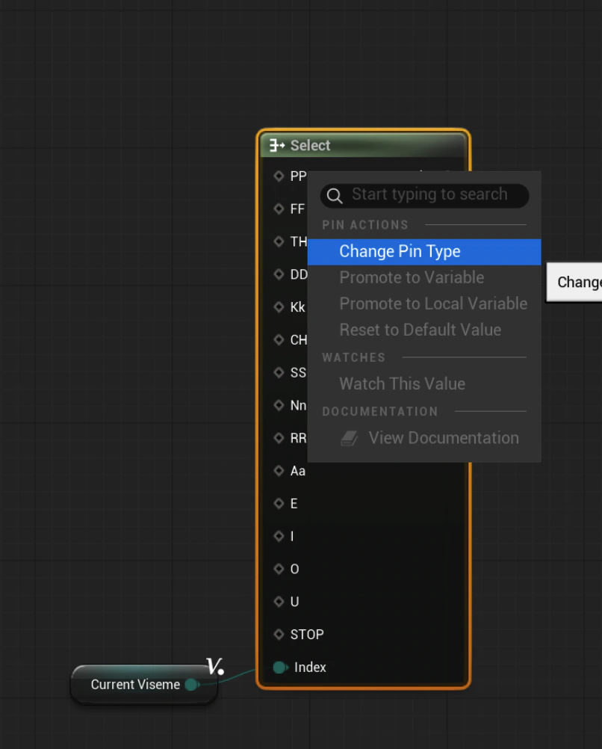Screen dimensions: 602x749
Task: Click Reset to Default Value
Action: 421,330
